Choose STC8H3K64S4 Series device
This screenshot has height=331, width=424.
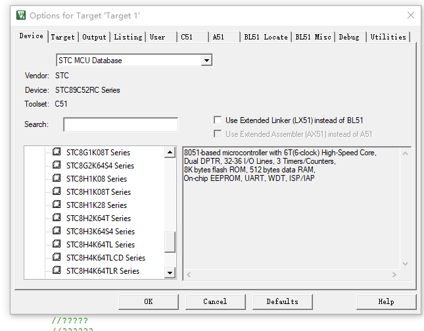(x=101, y=232)
